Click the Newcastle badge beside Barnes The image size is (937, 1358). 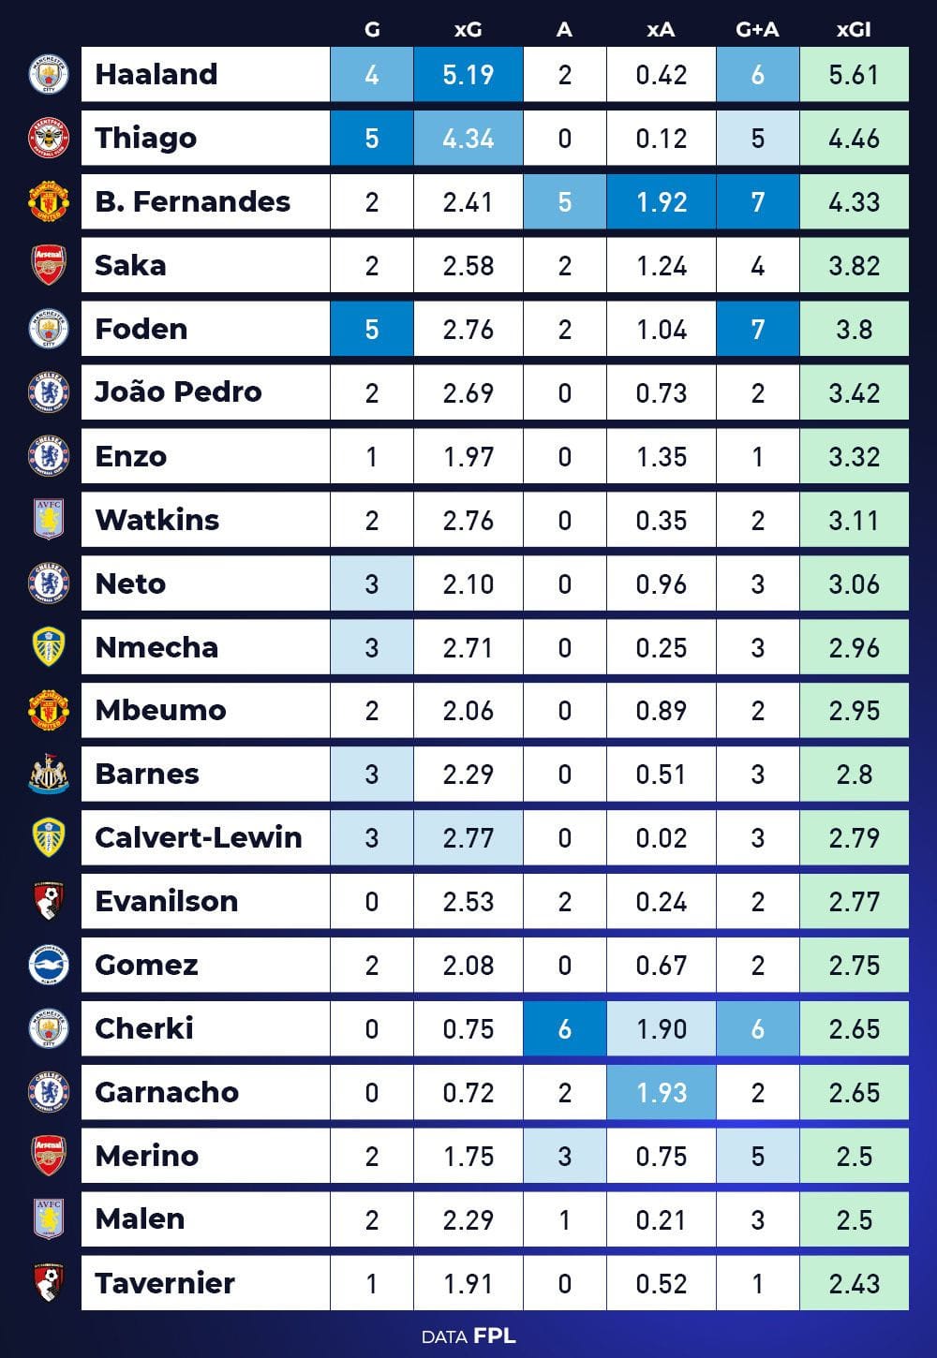coord(49,775)
